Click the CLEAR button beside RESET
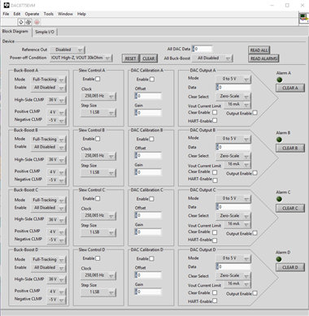 point(149,58)
